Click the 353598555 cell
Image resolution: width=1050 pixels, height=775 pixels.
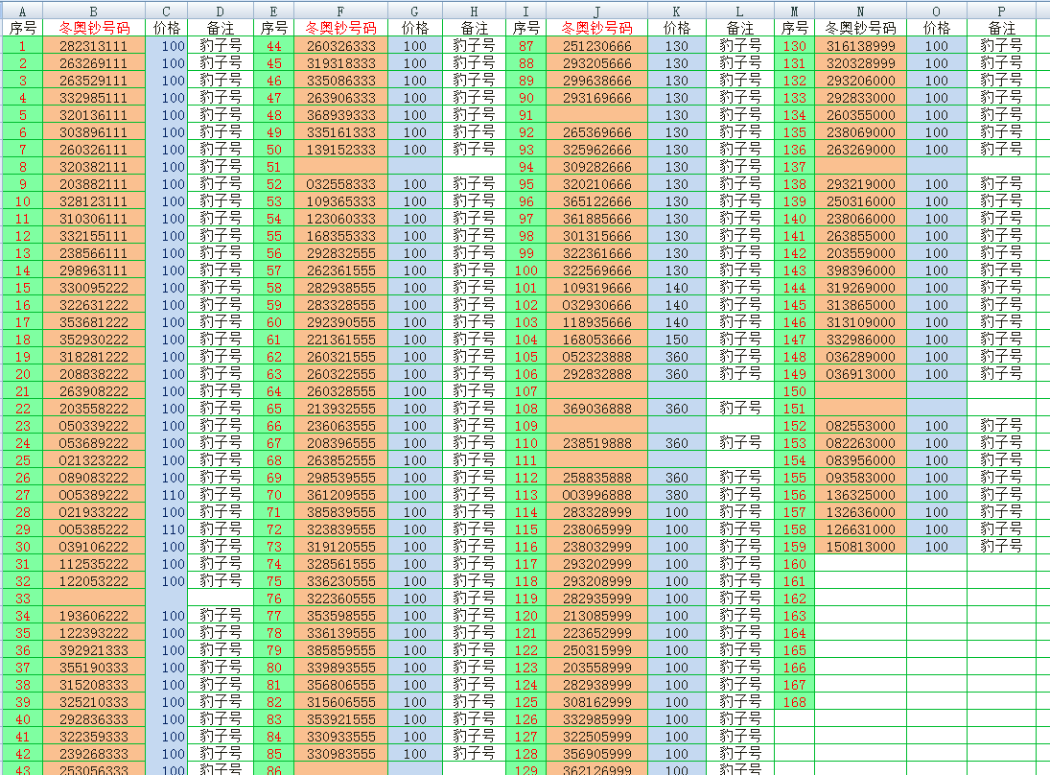coord(340,616)
